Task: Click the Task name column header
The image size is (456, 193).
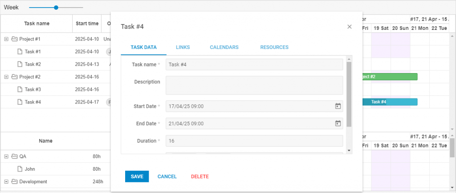Action: [37, 24]
